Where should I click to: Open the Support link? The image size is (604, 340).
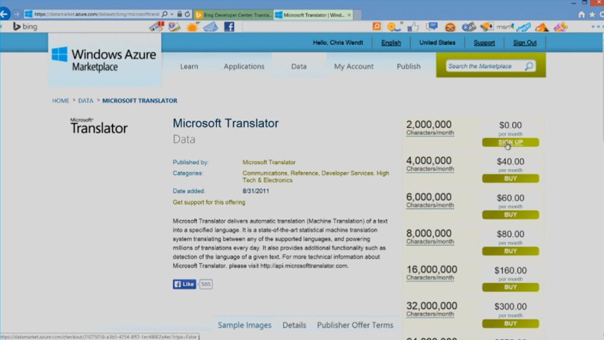click(484, 42)
